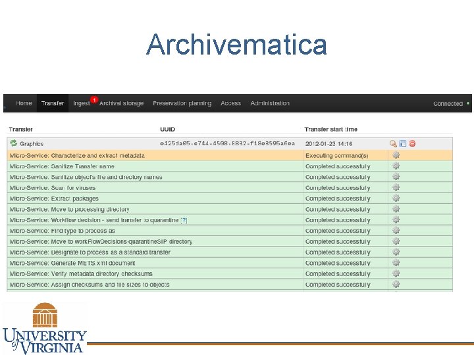Click the Connected status label
Viewport: 474px width, 355px height.
point(448,104)
